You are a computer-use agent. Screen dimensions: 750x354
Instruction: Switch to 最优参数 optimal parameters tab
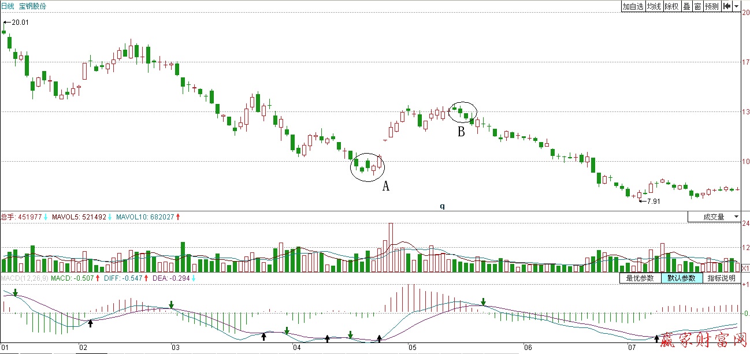640,278
